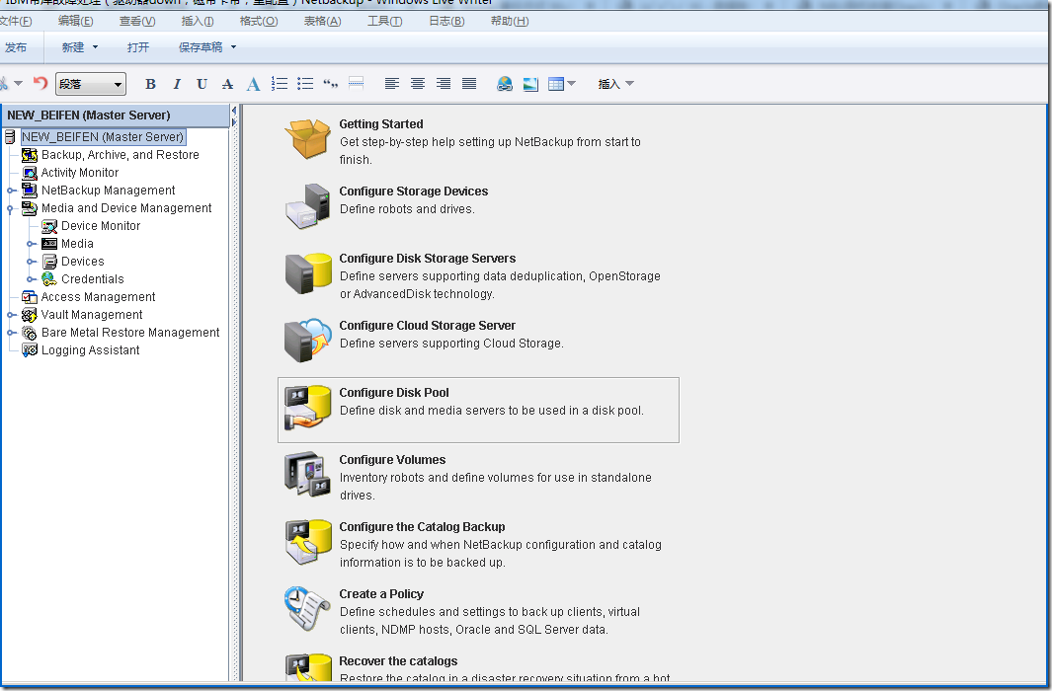Select Device Monitor tree item
The image size is (1052, 691).
(101, 226)
